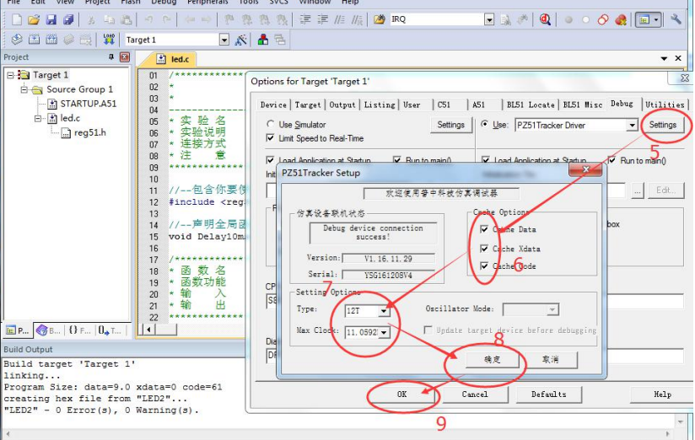Open the Templates tab in the Project panel

(x=109, y=330)
